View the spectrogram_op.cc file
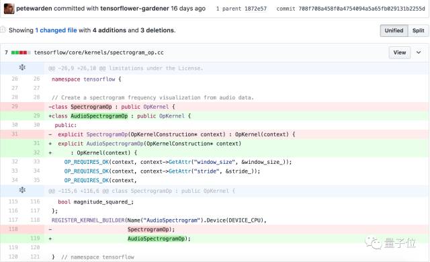Viewport: 430px width, 262px height. [x=400, y=52]
